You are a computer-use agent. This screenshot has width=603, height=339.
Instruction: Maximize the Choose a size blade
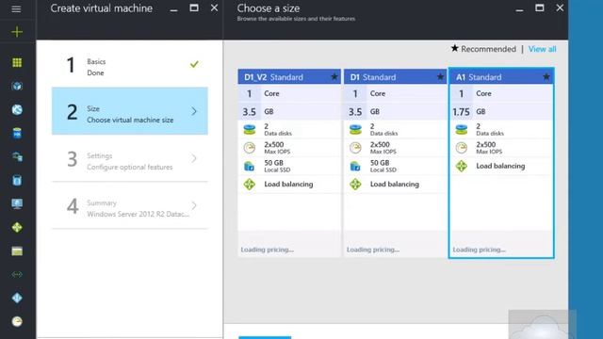point(540,8)
